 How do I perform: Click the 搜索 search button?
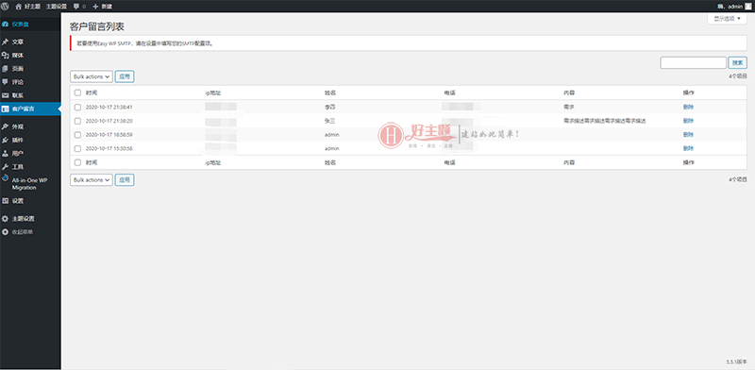click(737, 62)
